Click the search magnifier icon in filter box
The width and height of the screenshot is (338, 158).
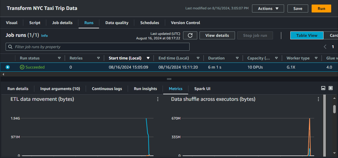[x=10, y=47]
